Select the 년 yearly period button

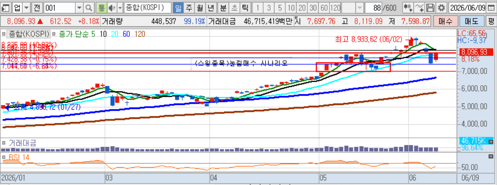tap(211, 7)
